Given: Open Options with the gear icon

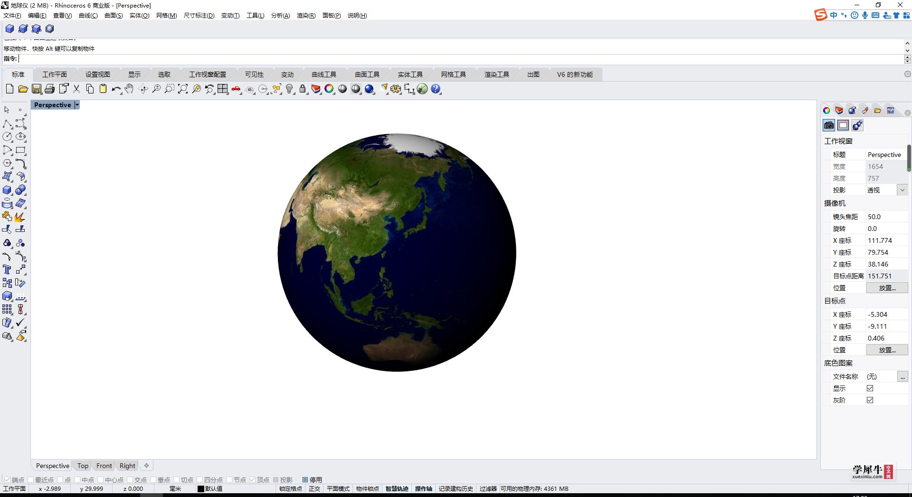Looking at the screenshot, I should tap(396, 89).
